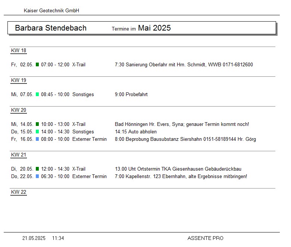Select the blue marker on 16.05. entry
Image resolution: width=291 pixels, height=247 pixels.
tap(37, 139)
